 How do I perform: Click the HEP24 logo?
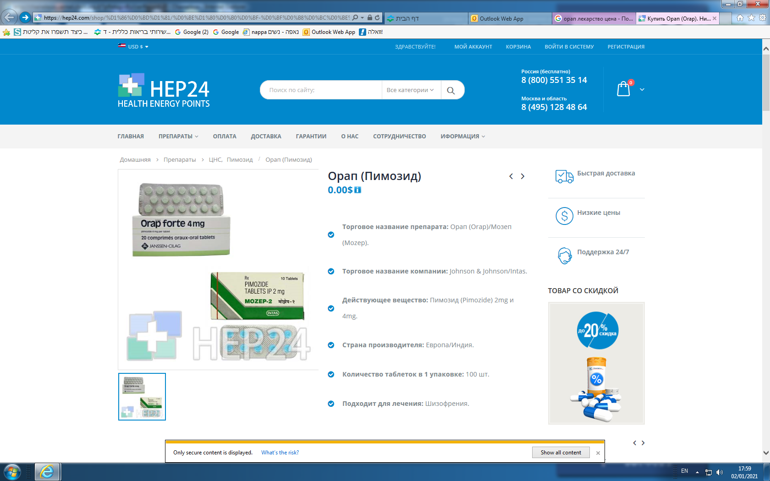(164, 90)
